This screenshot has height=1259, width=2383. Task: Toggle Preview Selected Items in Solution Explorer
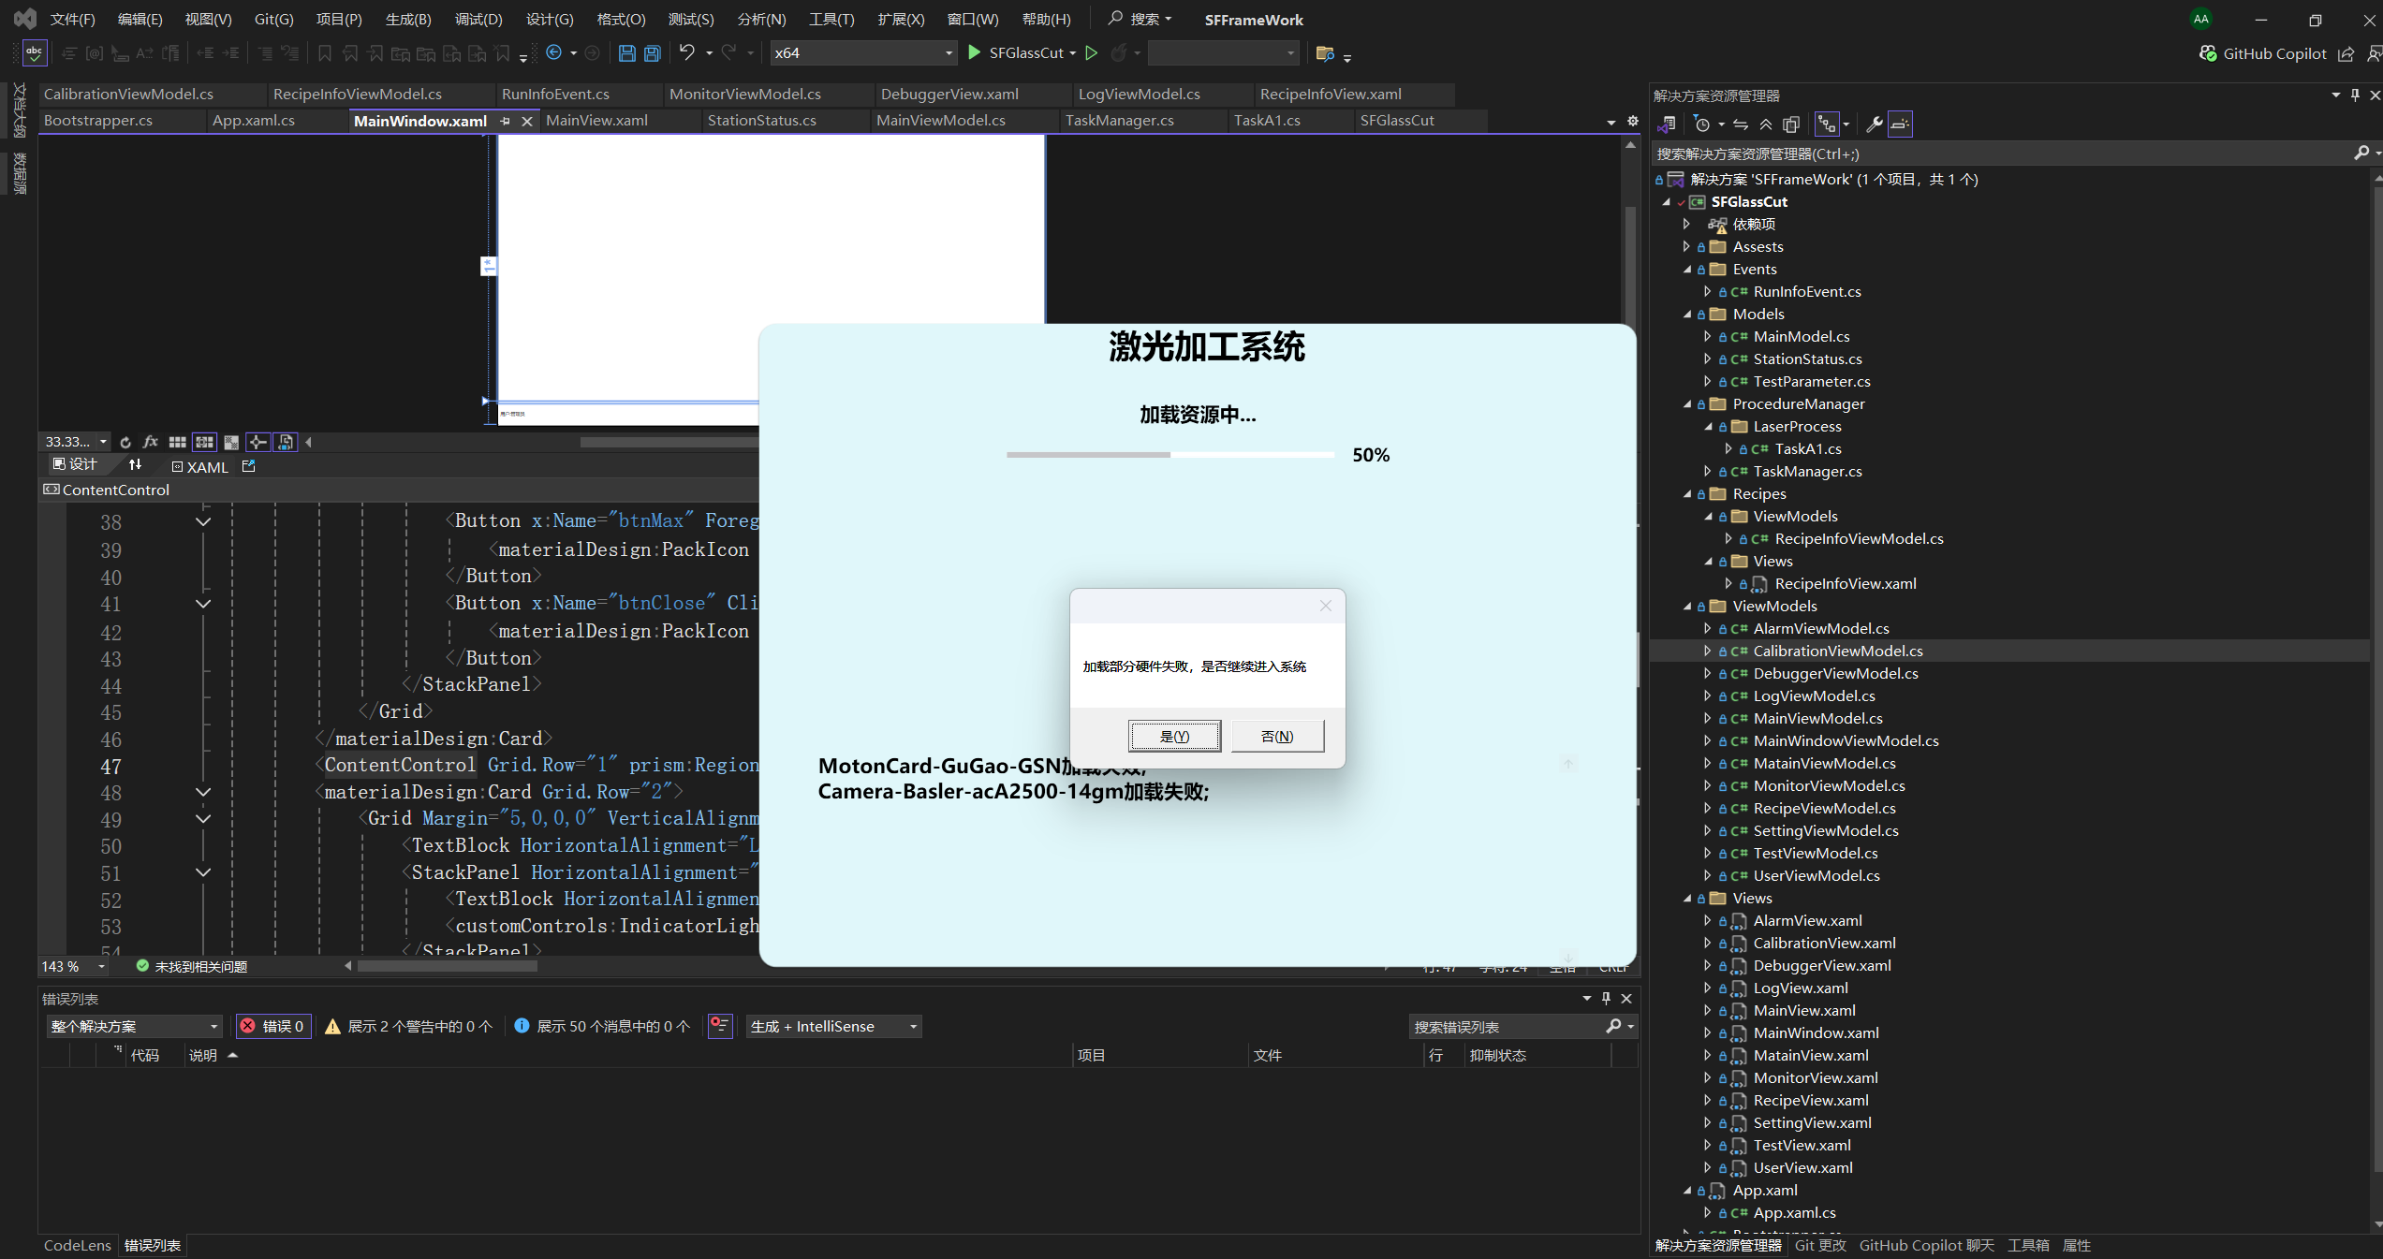click(x=1900, y=124)
